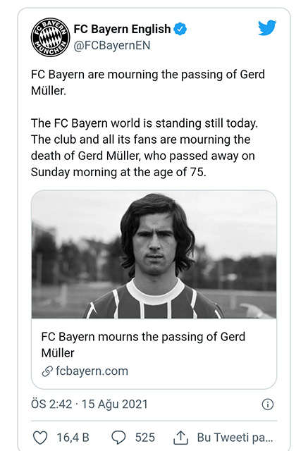
Task: Click the share upload arrow icon
Action: [180, 438]
